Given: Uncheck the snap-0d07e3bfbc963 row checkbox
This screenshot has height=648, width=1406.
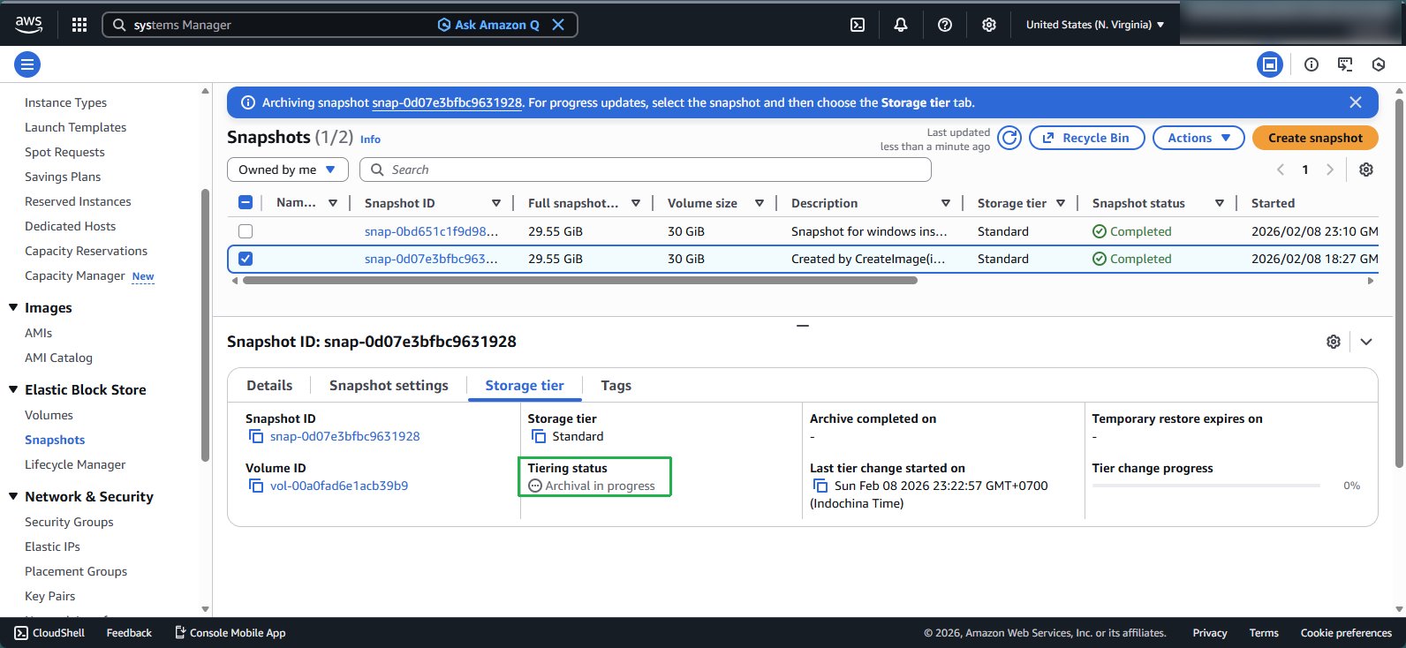Looking at the screenshot, I should 246,259.
